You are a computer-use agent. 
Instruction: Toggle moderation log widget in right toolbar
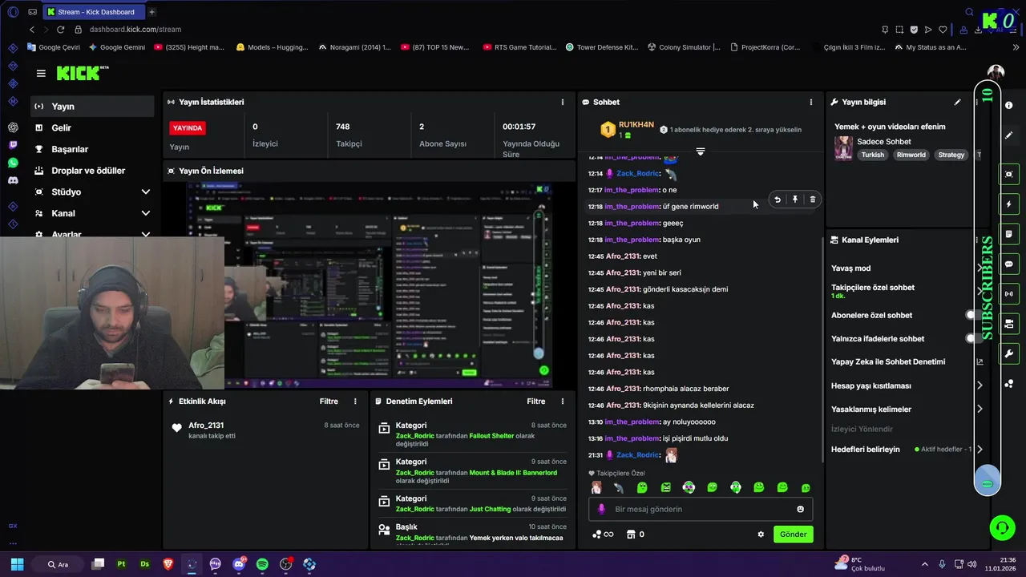click(x=1008, y=234)
